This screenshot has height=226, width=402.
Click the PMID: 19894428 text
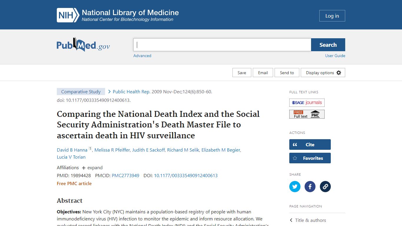coord(74,175)
